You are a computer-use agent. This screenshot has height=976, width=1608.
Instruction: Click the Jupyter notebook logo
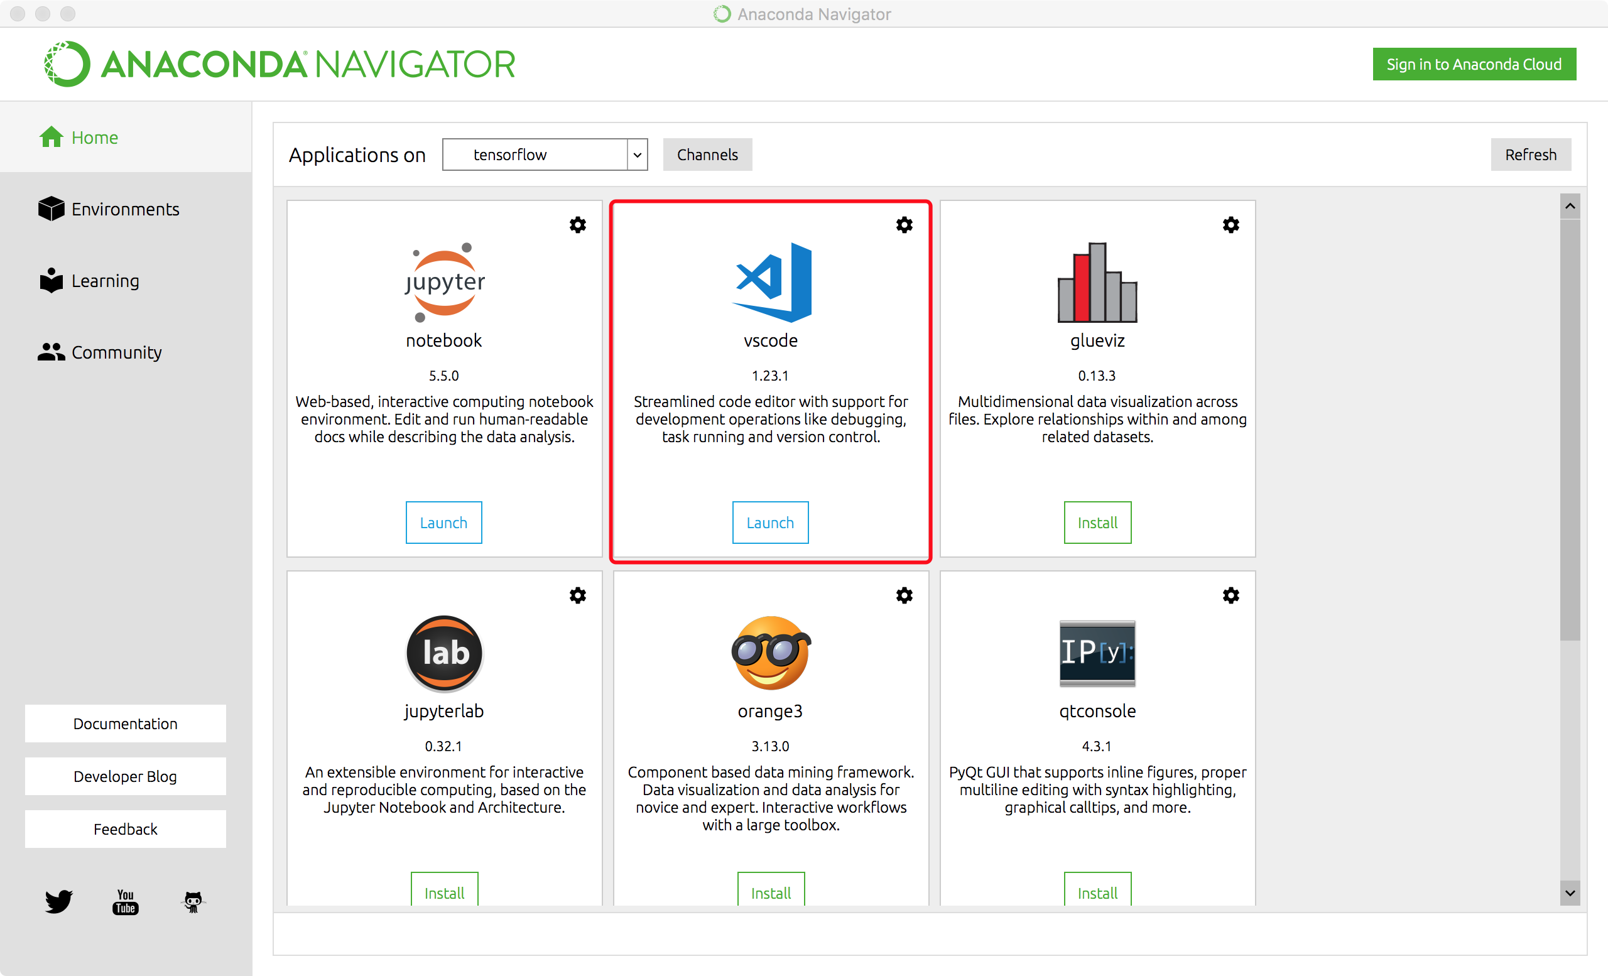[x=445, y=283]
